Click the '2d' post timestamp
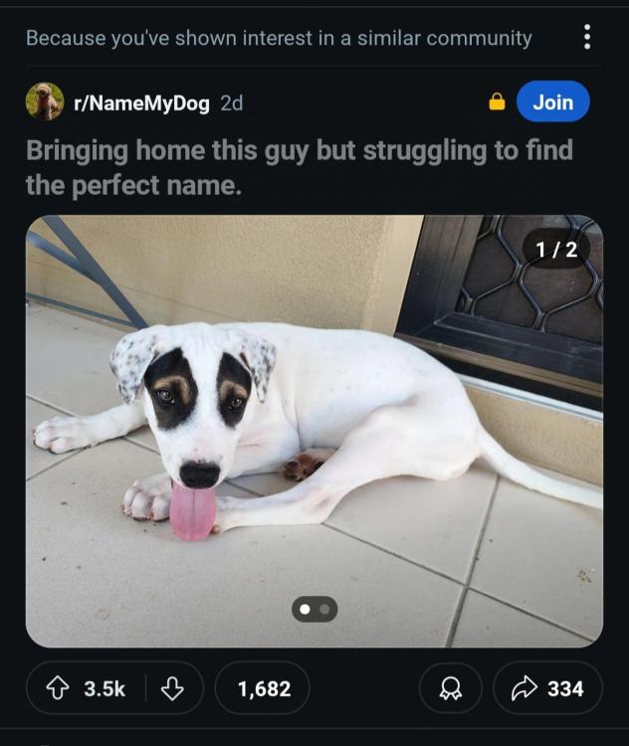The image size is (629, 746). pyautogui.click(x=231, y=102)
